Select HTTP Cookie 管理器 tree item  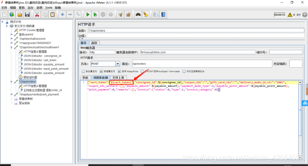(x=32, y=30)
